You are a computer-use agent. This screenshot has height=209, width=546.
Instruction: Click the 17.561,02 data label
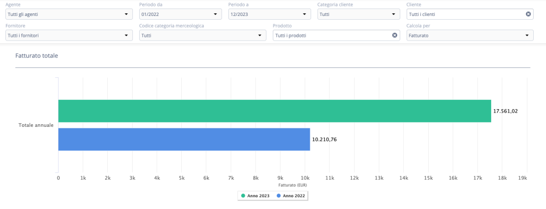tap(505, 111)
